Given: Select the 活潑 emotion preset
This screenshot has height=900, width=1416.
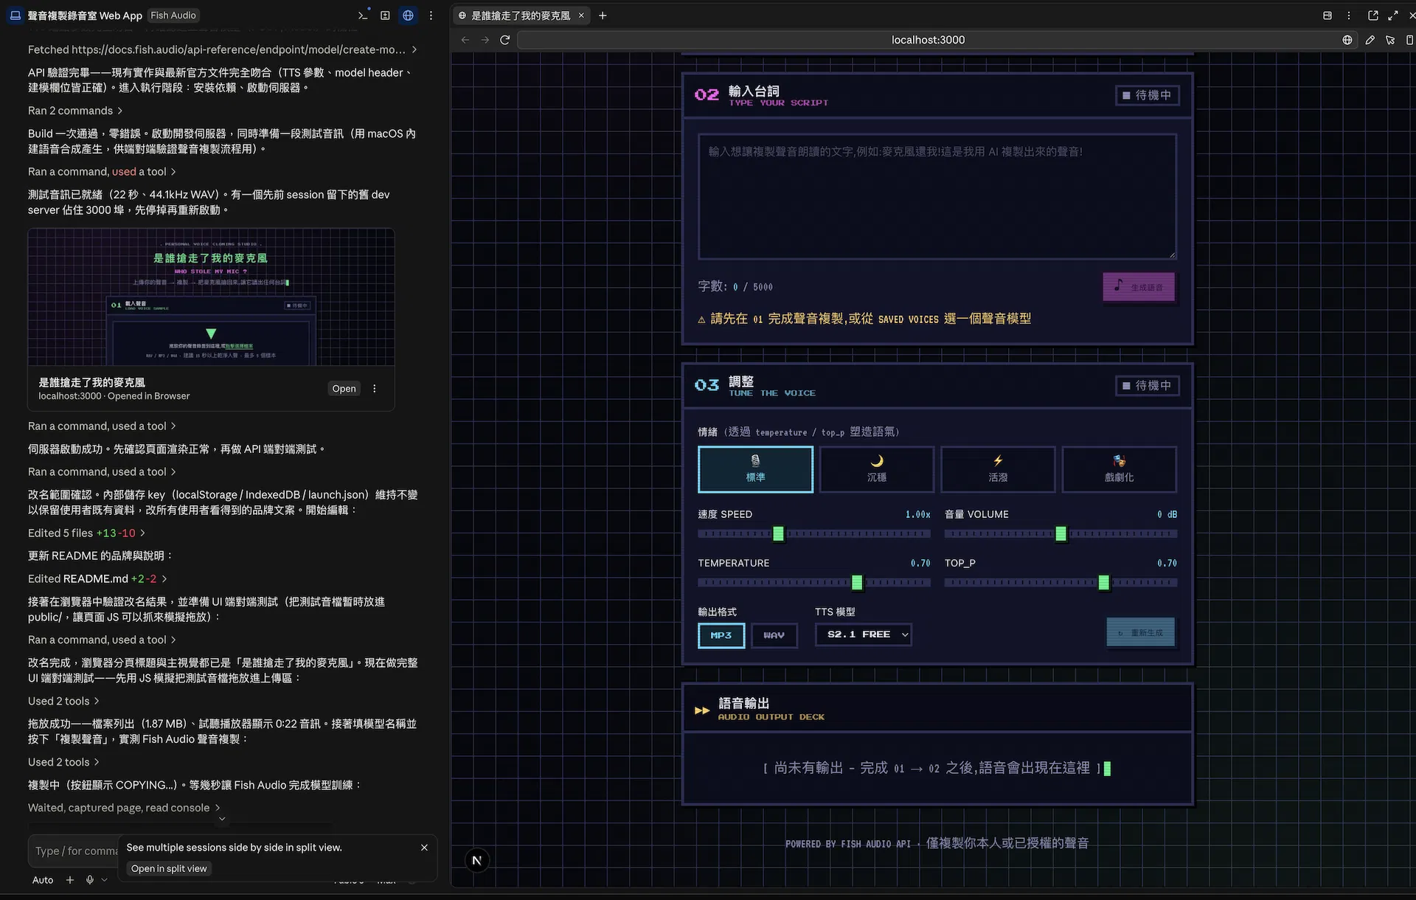Looking at the screenshot, I should (x=998, y=469).
